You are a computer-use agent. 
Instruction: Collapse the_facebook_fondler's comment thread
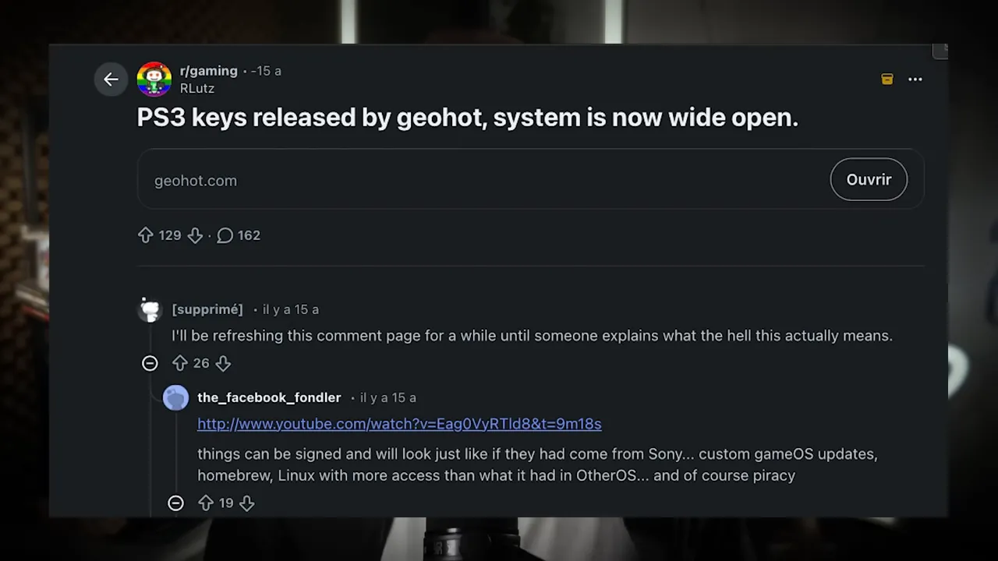tap(175, 503)
